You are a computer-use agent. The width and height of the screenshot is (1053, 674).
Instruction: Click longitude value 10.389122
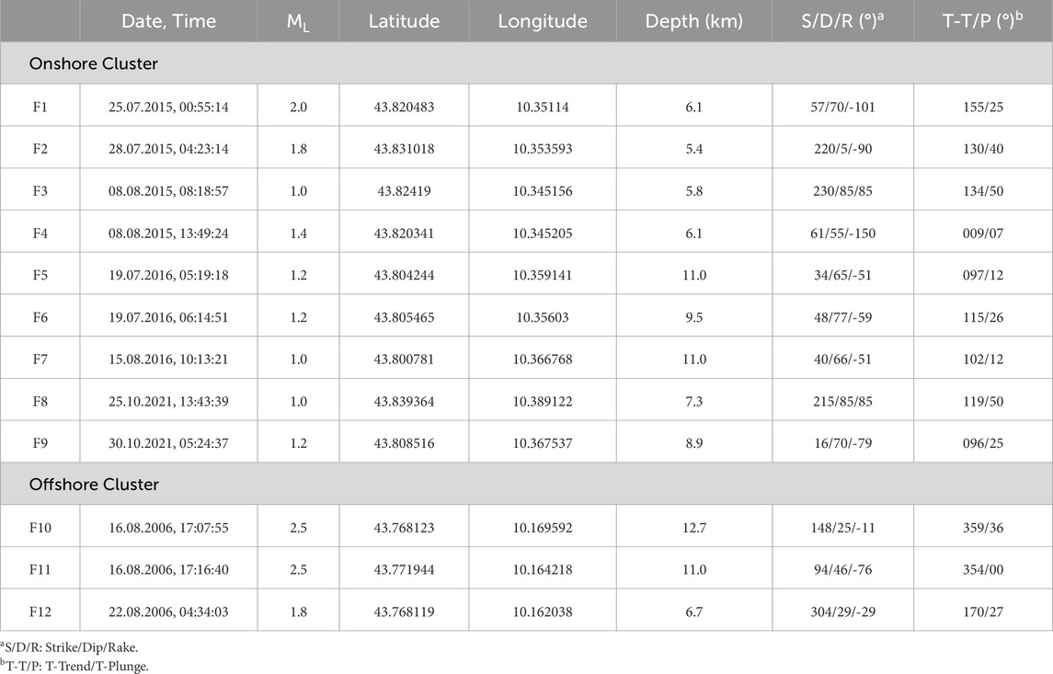tap(543, 402)
